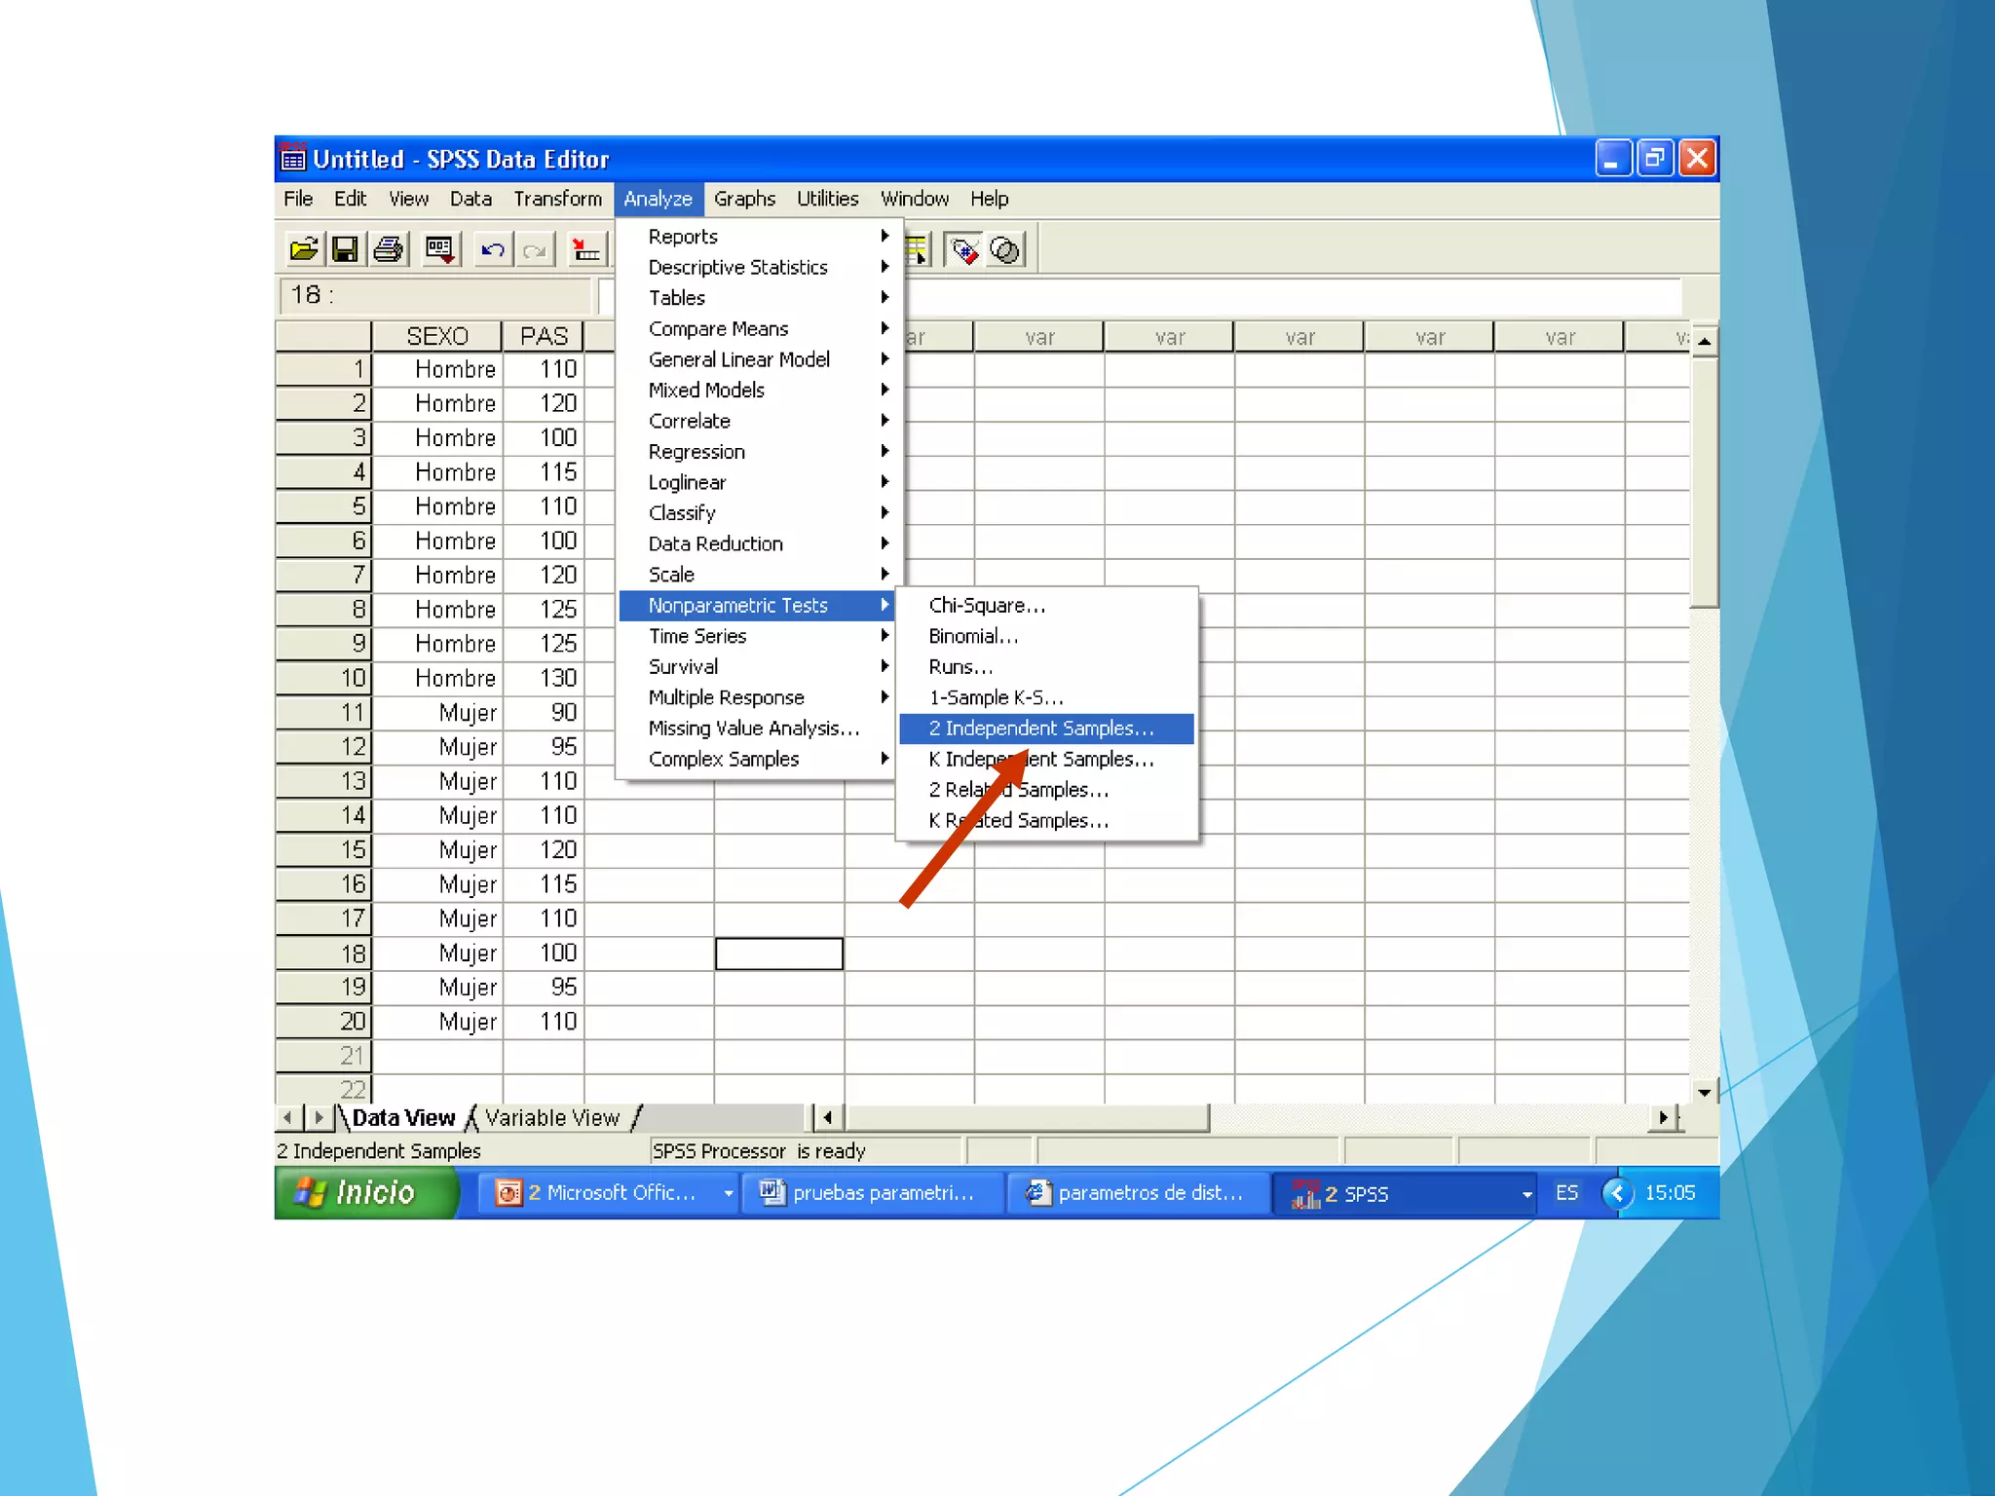
Task: Open the Dialog Recall toolbar icon
Action: tap(440, 250)
